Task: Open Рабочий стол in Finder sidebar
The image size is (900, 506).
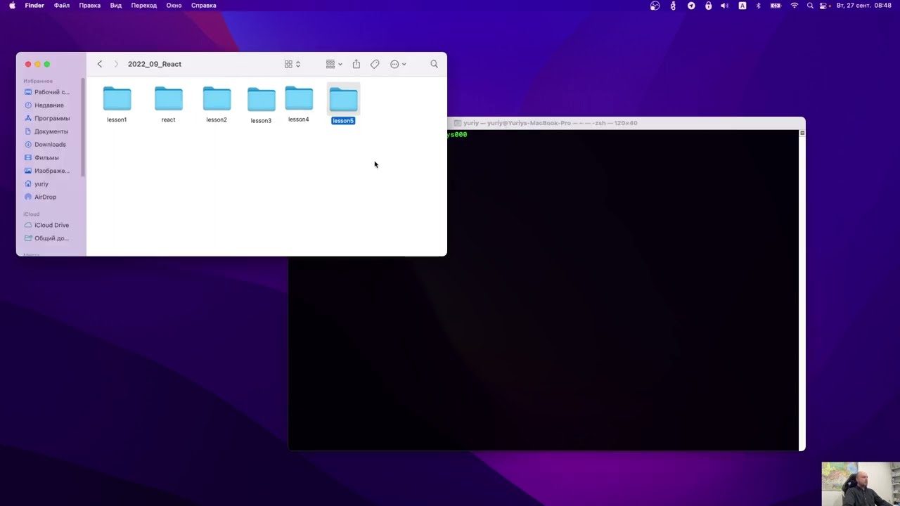Action: (47, 92)
